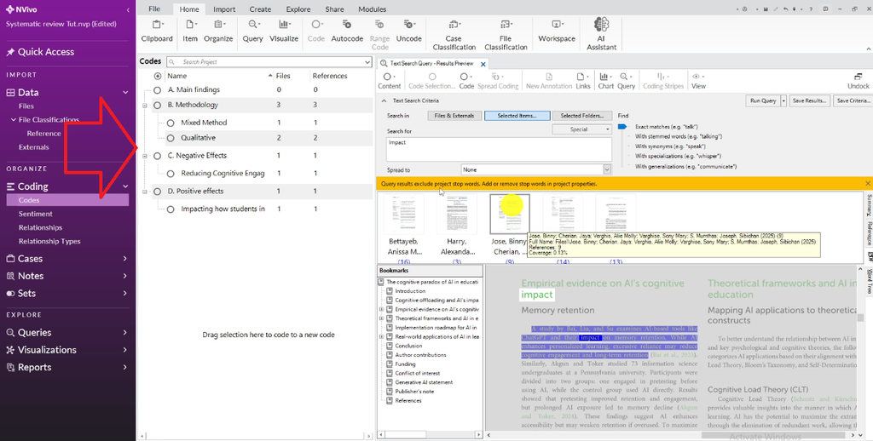873x441 pixels.
Task: Click Code in the results toolbar
Action: [x=466, y=81]
